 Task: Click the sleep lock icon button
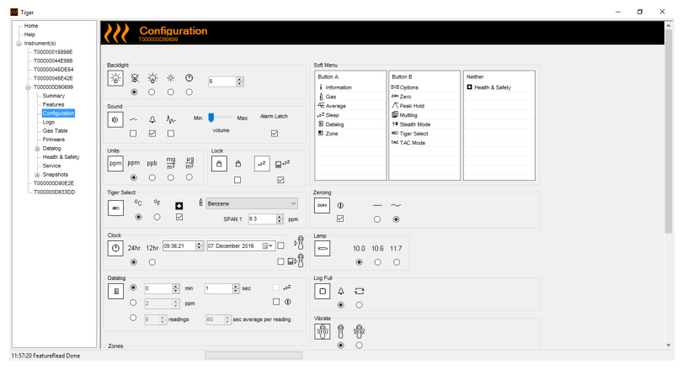262,164
